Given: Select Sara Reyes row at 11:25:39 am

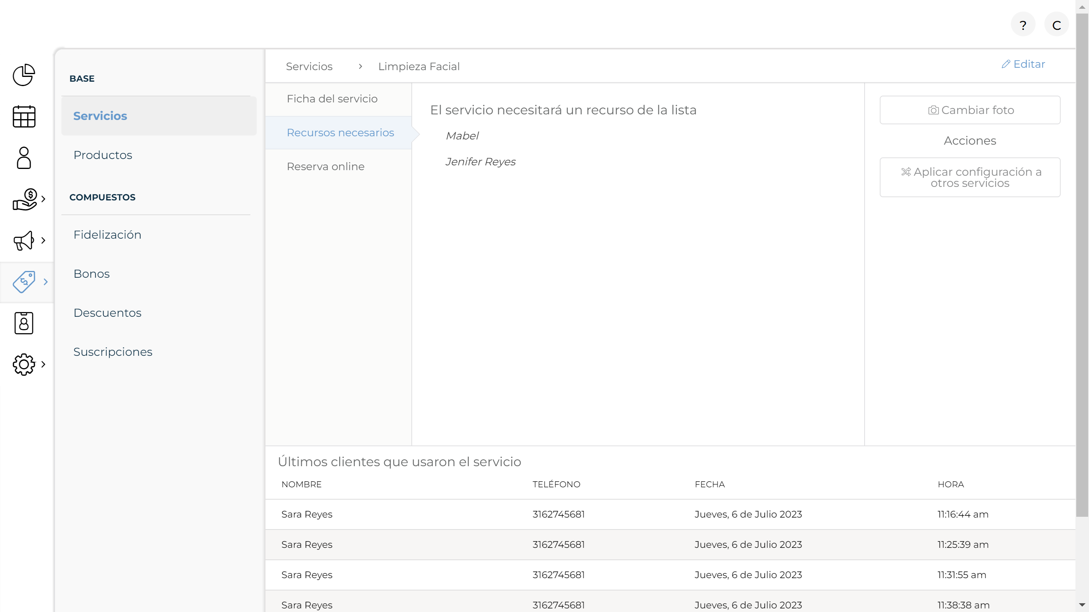Looking at the screenshot, I should pos(670,545).
